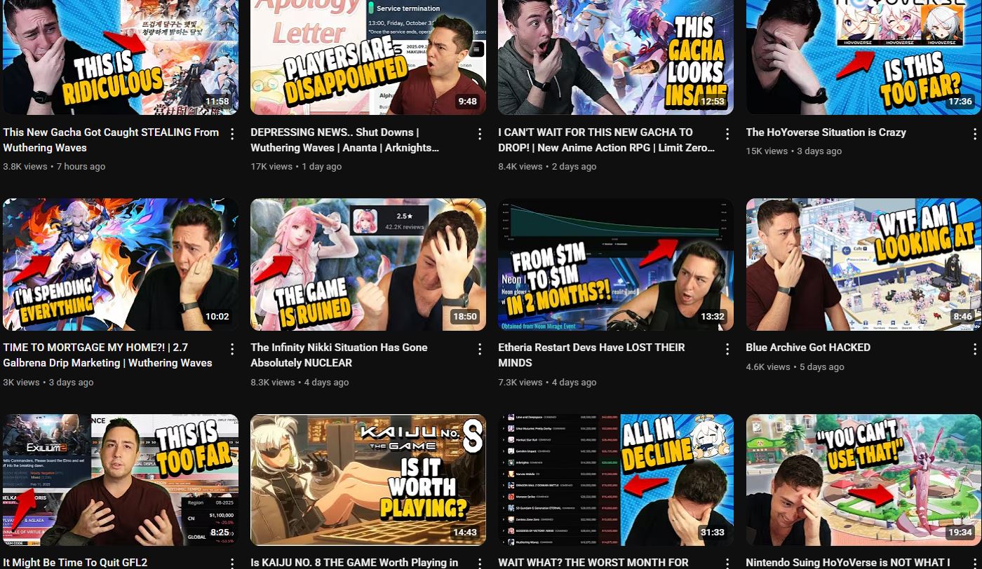Click '4.6K views • 5 days ago' metadata

click(795, 367)
